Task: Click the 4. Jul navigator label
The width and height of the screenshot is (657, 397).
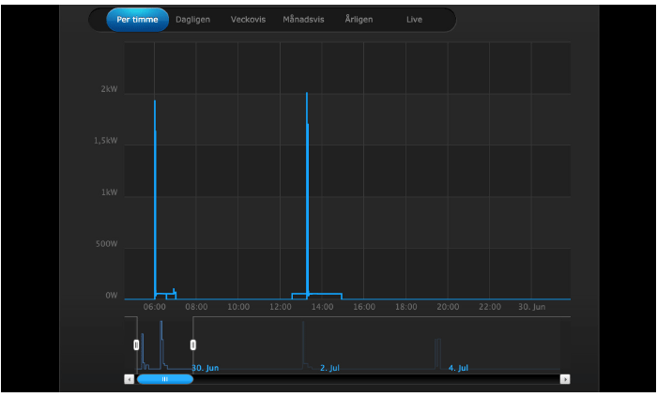Action: tap(458, 368)
